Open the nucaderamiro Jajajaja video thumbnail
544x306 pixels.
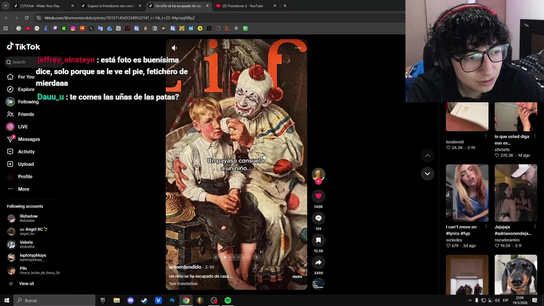point(516,193)
